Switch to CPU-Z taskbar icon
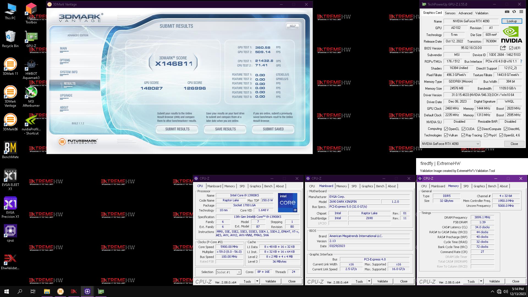The image size is (528, 297). 87,291
